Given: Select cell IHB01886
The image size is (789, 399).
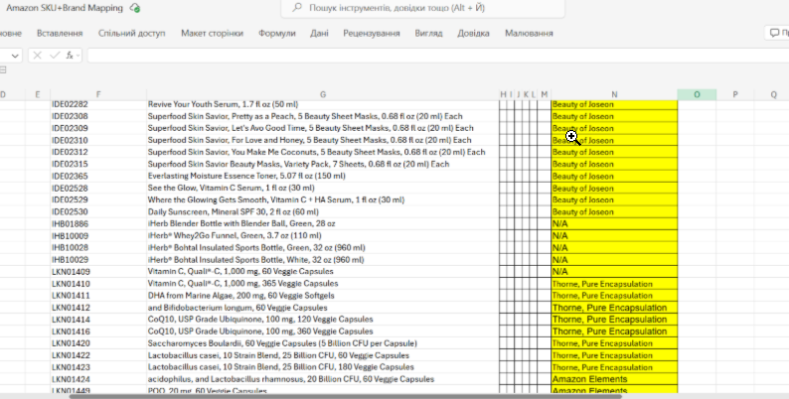Looking at the screenshot, I should 98,223.
